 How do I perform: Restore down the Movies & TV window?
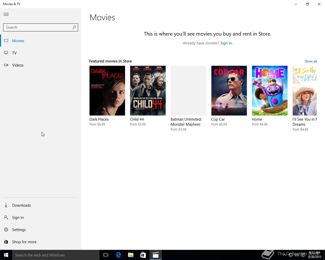pos(307,4)
